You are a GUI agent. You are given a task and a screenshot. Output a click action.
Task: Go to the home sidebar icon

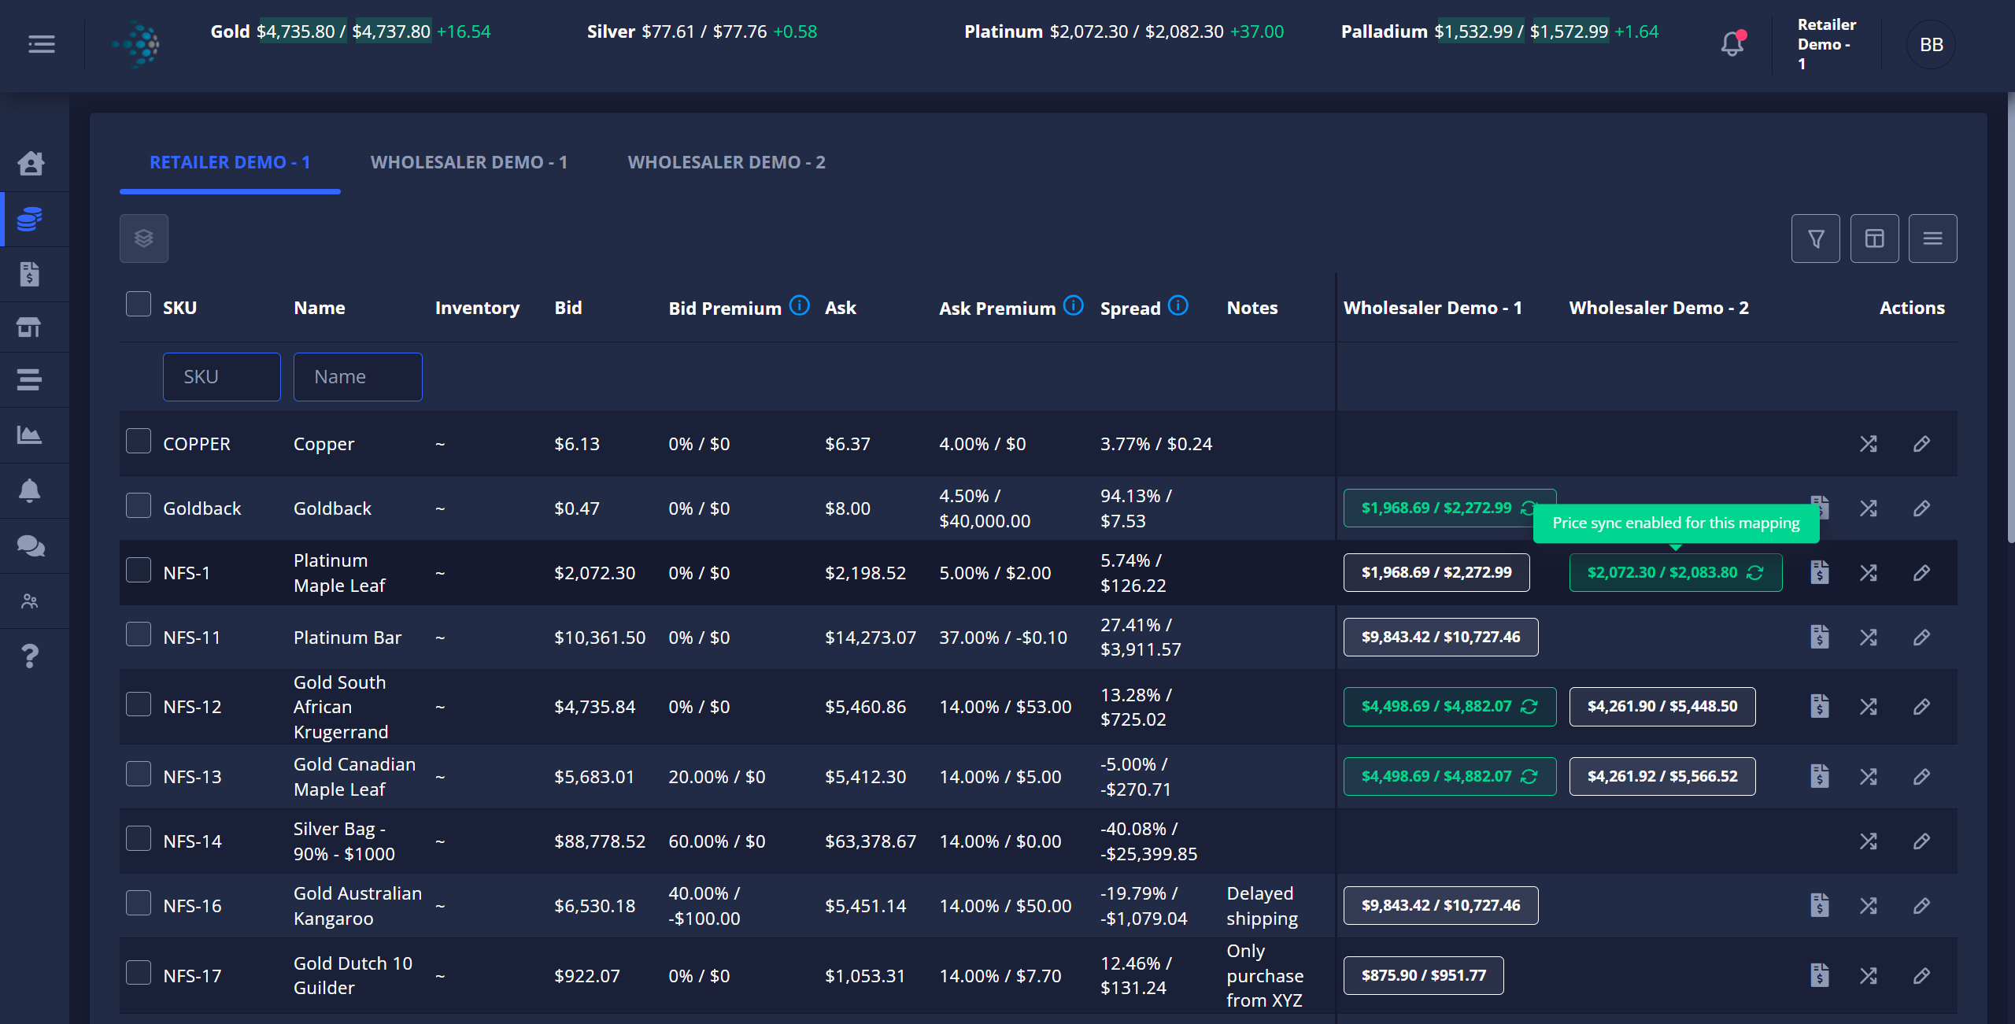(30, 164)
